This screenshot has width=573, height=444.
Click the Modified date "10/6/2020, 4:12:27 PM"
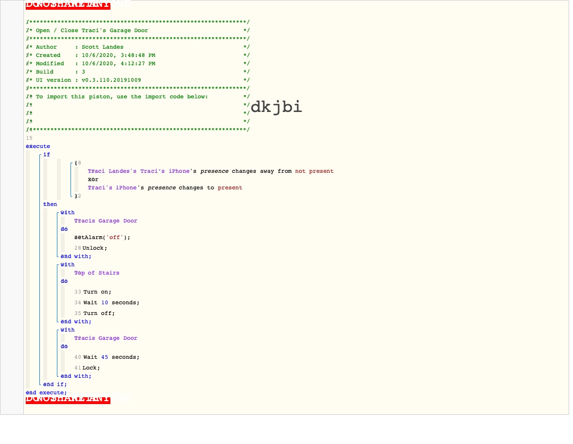coord(118,64)
